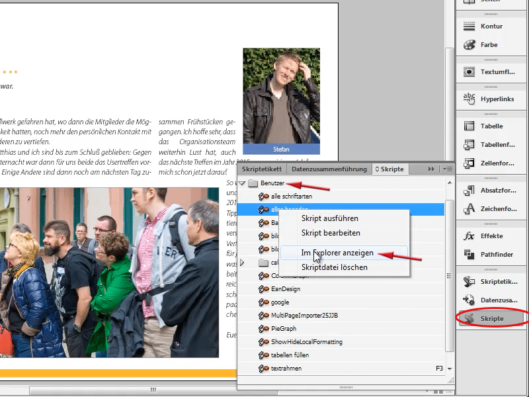This screenshot has width=529, height=397.
Task: Open the Tabellenformate panel icon
Action: [x=469, y=144]
